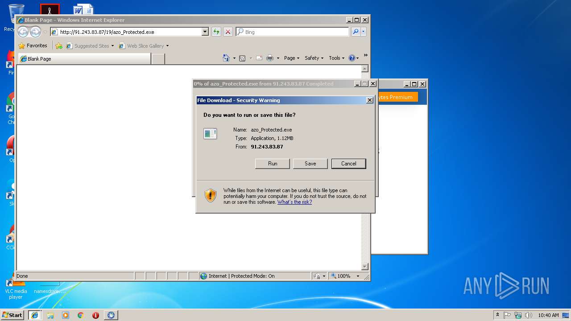This screenshot has width=571, height=321.
Task: Click the Home icon in command bar
Action: click(226, 58)
